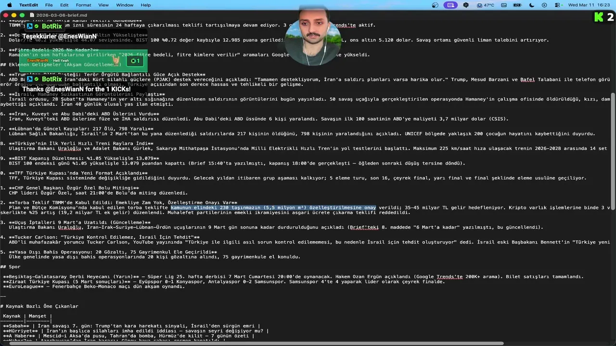Click the Sabah row 'İran savaşı 7. gün'
This screenshot has height=346, width=616.
click(131, 326)
